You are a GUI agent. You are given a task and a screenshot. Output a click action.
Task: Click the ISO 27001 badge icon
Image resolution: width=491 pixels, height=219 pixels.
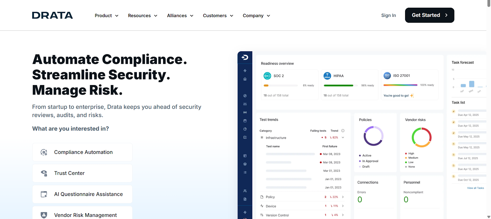pos(387,75)
